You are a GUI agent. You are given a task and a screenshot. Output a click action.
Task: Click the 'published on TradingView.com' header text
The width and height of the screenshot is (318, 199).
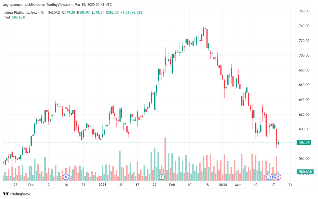[49, 4]
